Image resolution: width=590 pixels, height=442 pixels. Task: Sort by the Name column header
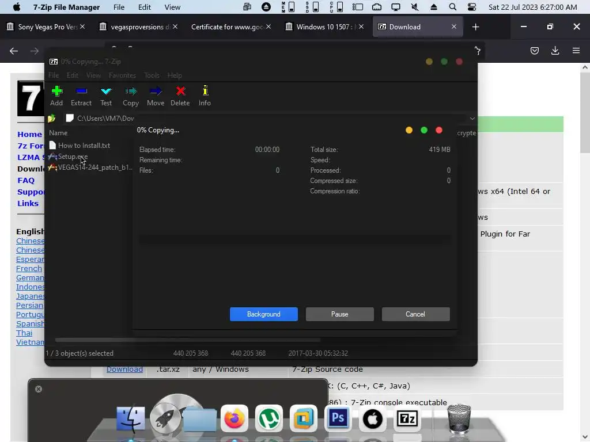tap(58, 133)
